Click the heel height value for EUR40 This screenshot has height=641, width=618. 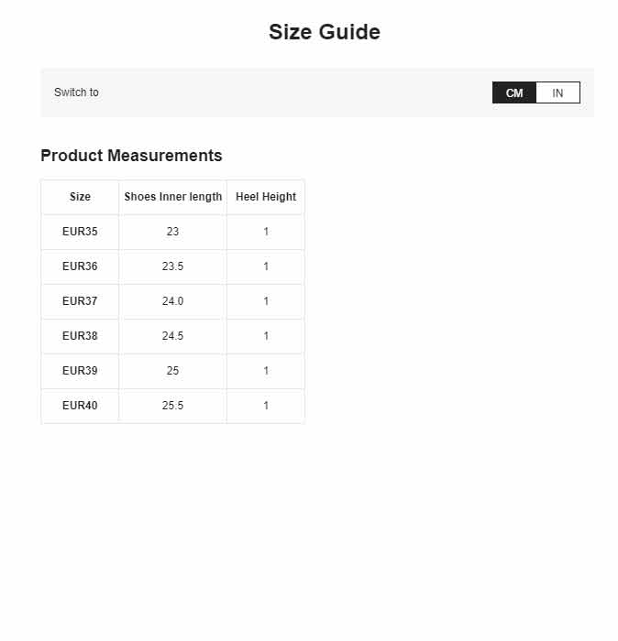point(266,405)
